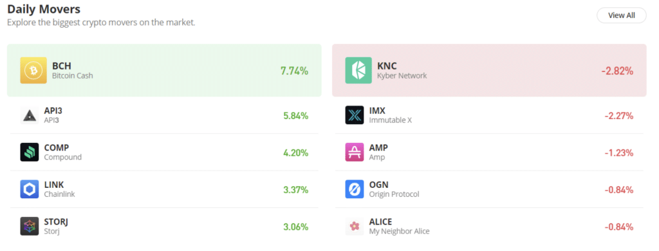Open the Compound COMP icon
The height and width of the screenshot is (251, 659).
(x=30, y=152)
